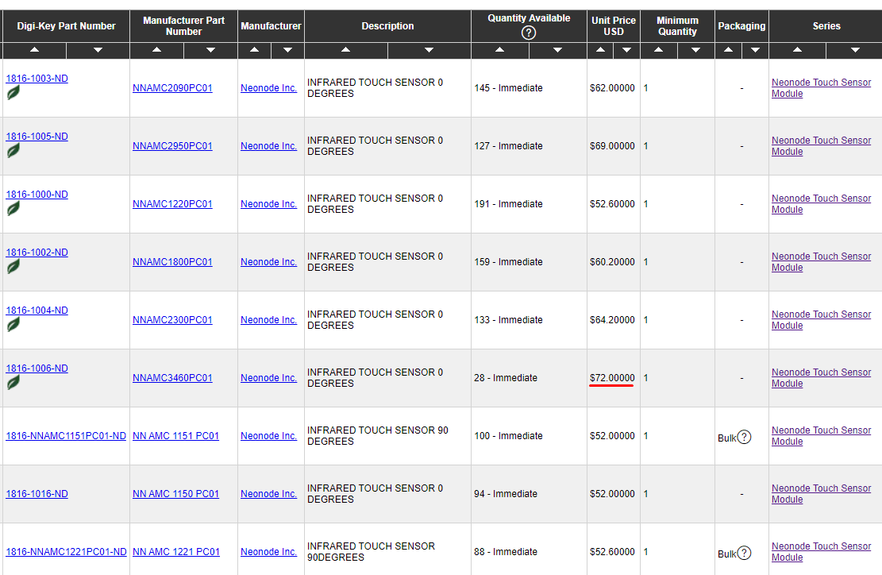This screenshot has width=882, height=575.
Task: Open part 1816-NNAMC1221PC01-ND link
Action: click(x=66, y=552)
